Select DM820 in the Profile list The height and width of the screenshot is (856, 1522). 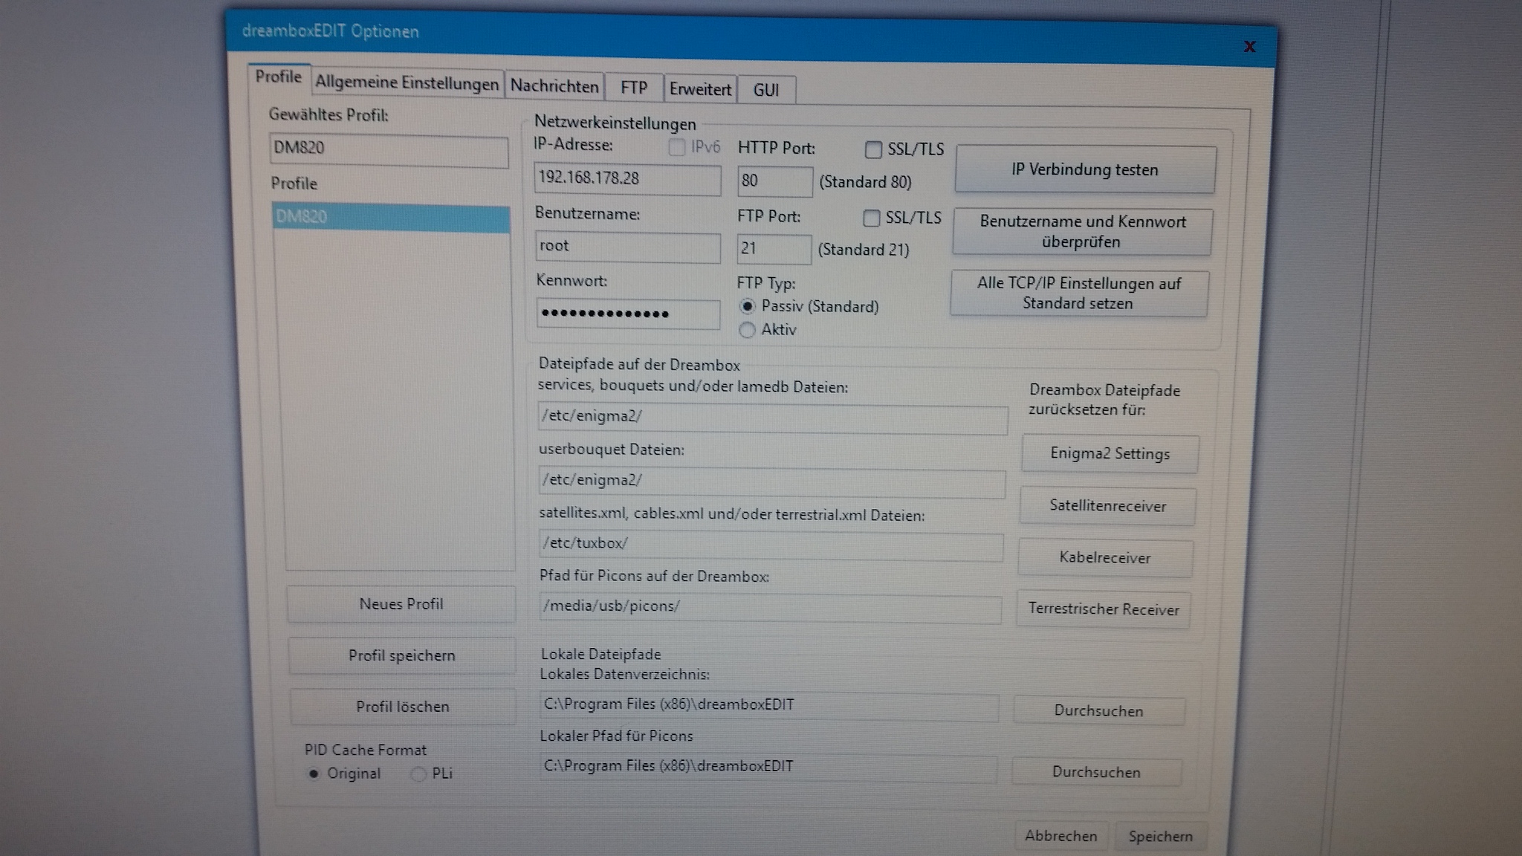coord(390,218)
